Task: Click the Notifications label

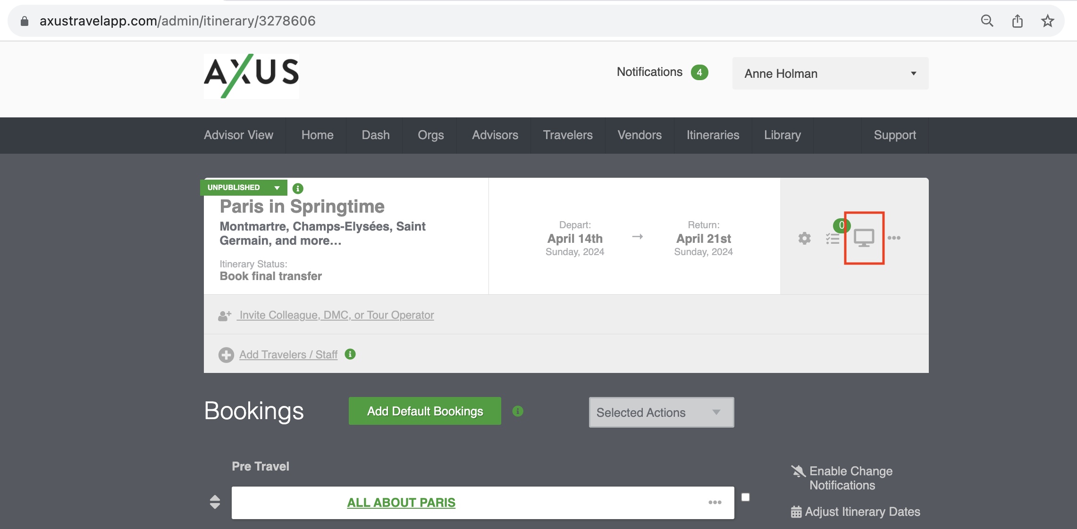Action: click(x=649, y=72)
